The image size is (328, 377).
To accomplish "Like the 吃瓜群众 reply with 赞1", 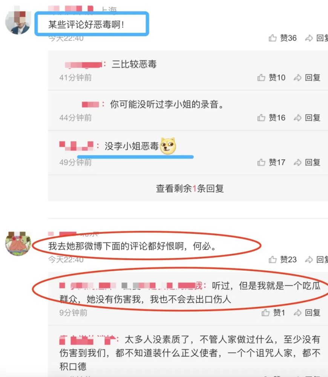I will [x=273, y=313].
